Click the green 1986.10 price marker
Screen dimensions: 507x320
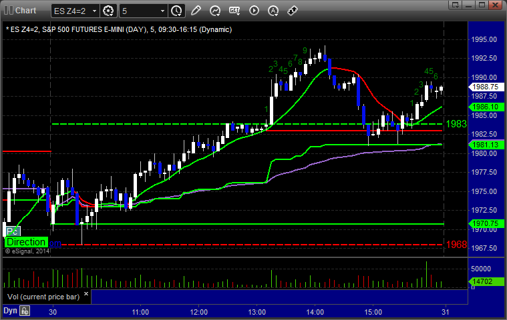pos(486,107)
